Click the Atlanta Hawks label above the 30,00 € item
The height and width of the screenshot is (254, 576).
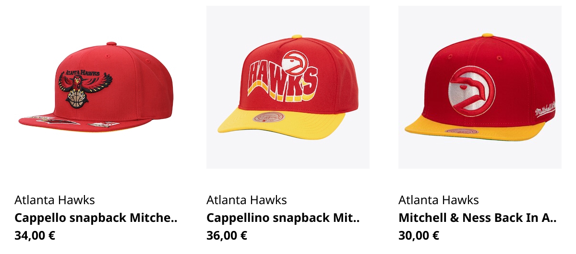[439, 200]
